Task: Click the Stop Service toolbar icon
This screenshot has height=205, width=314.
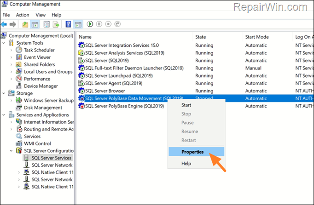Action: coord(108,24)
